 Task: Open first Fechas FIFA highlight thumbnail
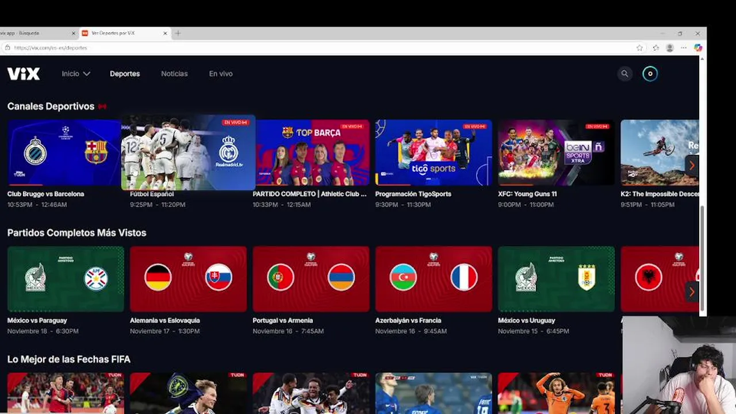(66, 393)
